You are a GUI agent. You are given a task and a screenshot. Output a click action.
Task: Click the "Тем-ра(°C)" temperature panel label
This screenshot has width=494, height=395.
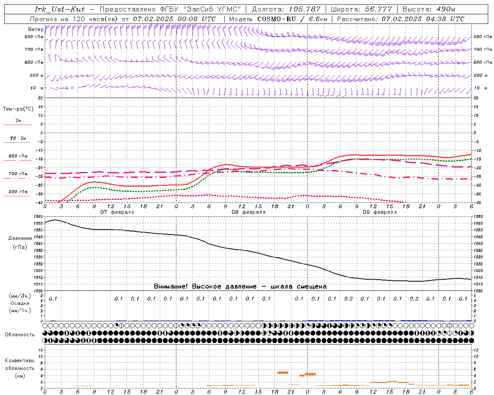tap(18, 109)
